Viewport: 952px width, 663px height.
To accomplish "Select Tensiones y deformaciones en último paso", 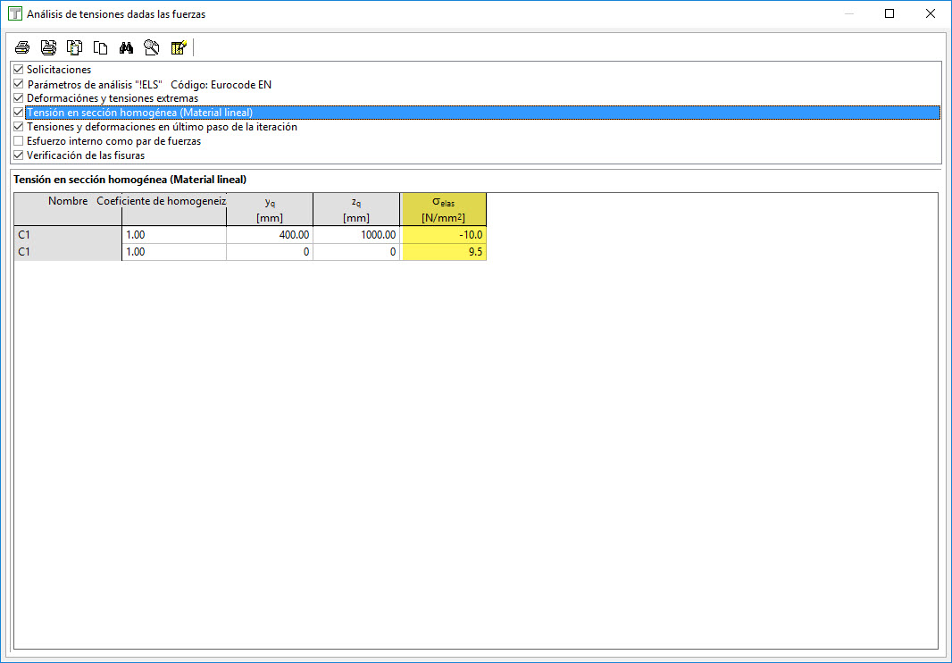I will 162,127.
